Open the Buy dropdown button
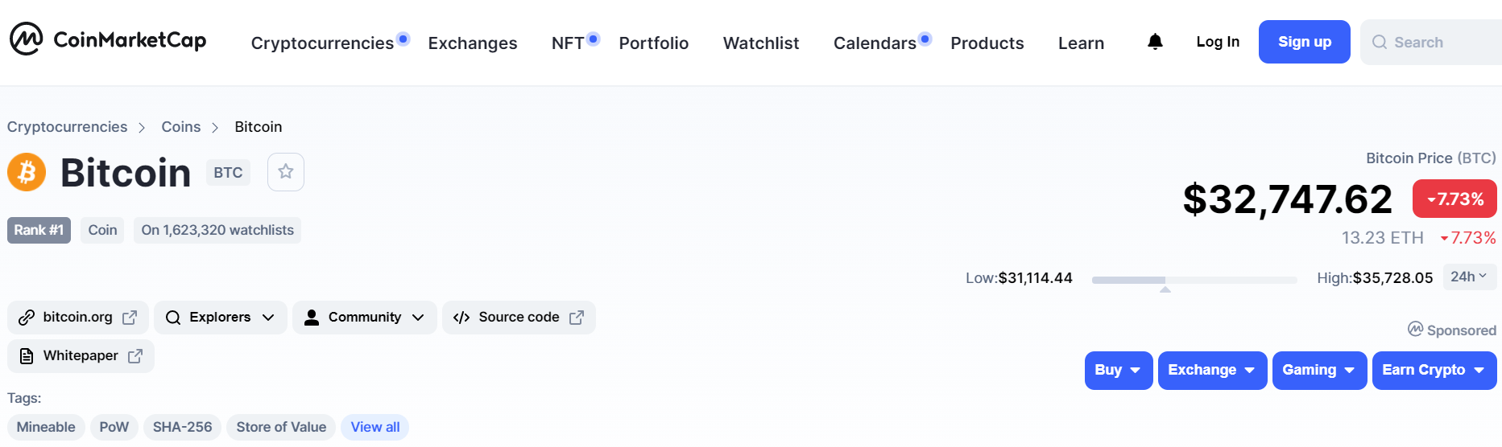 tap(1118, 370)
